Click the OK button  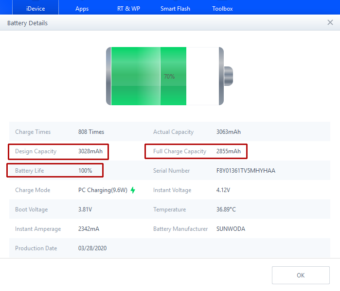pos(301,275)
